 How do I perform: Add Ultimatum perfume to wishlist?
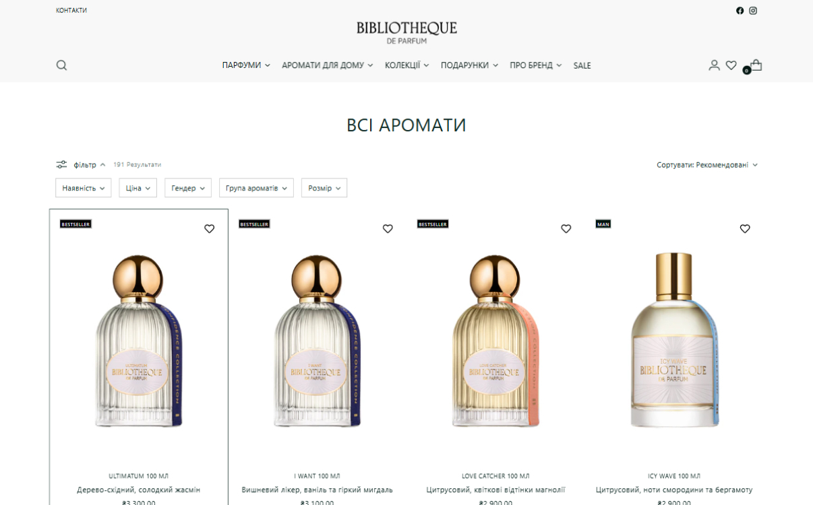tap(209, 229)
